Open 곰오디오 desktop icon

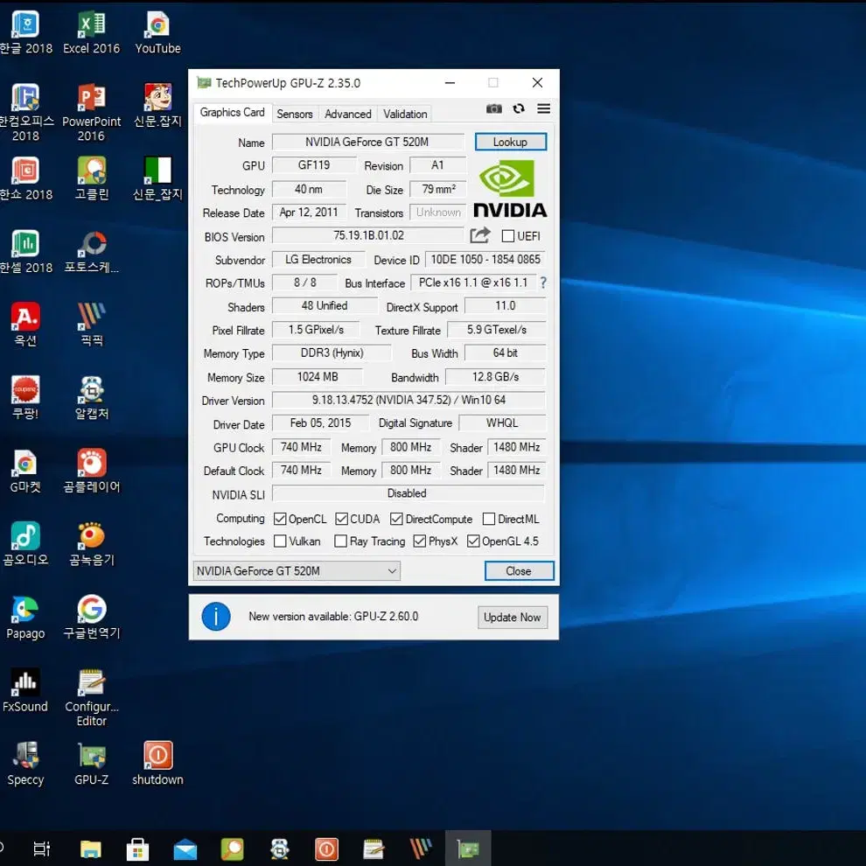tap(25, 544)
